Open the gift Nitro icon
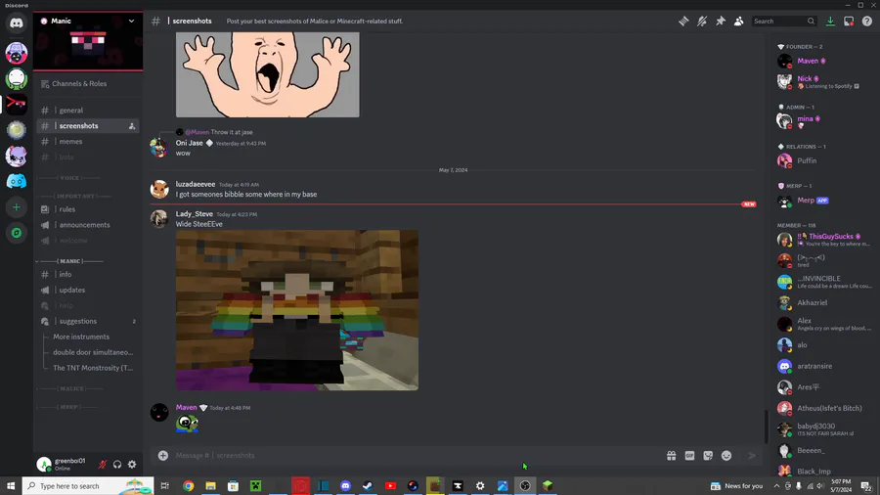Viewport: 880px width, 495px height. (671, 456)
